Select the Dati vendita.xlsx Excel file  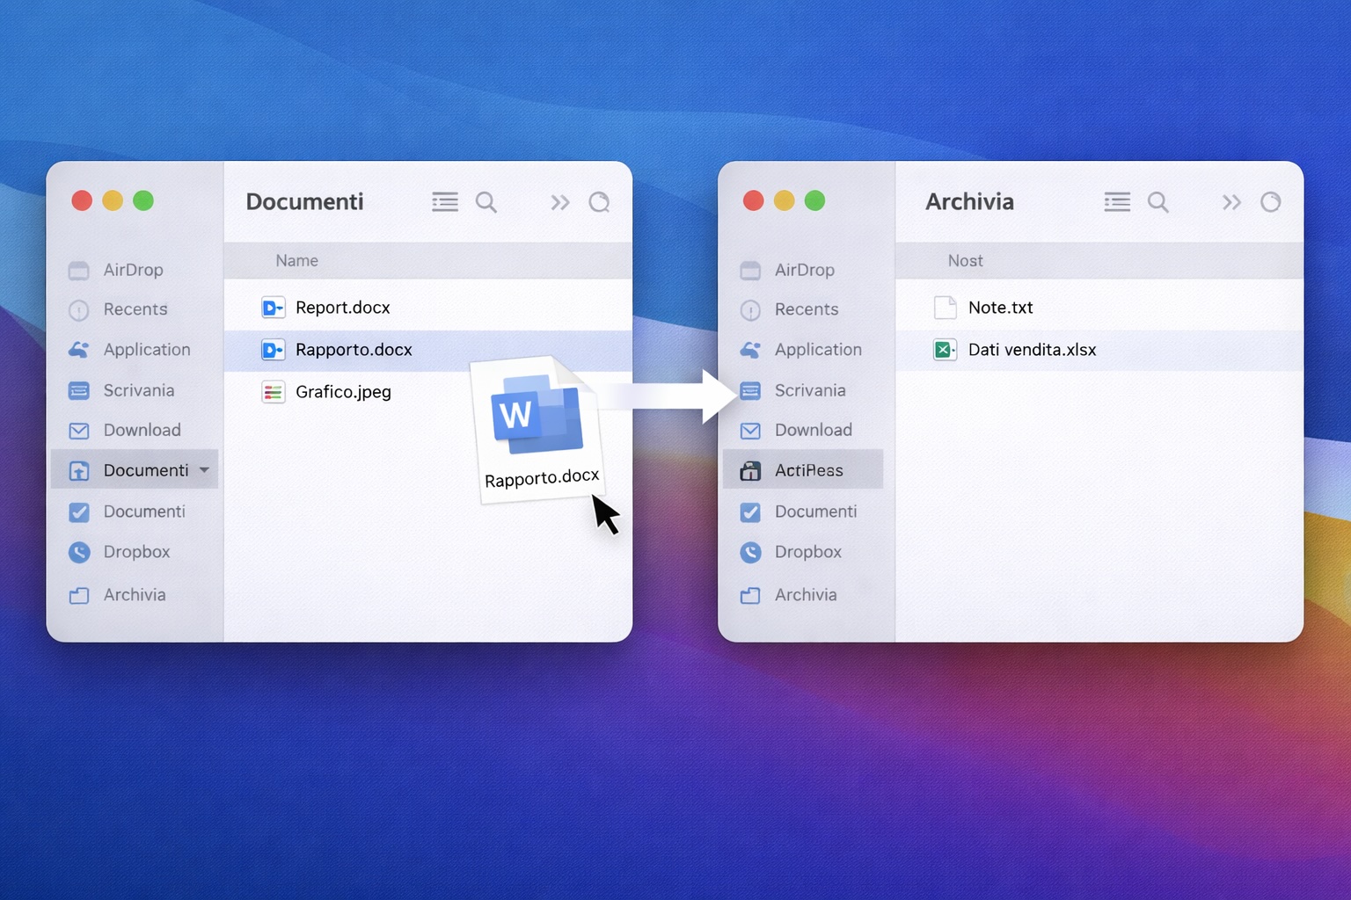point(1031,350)
